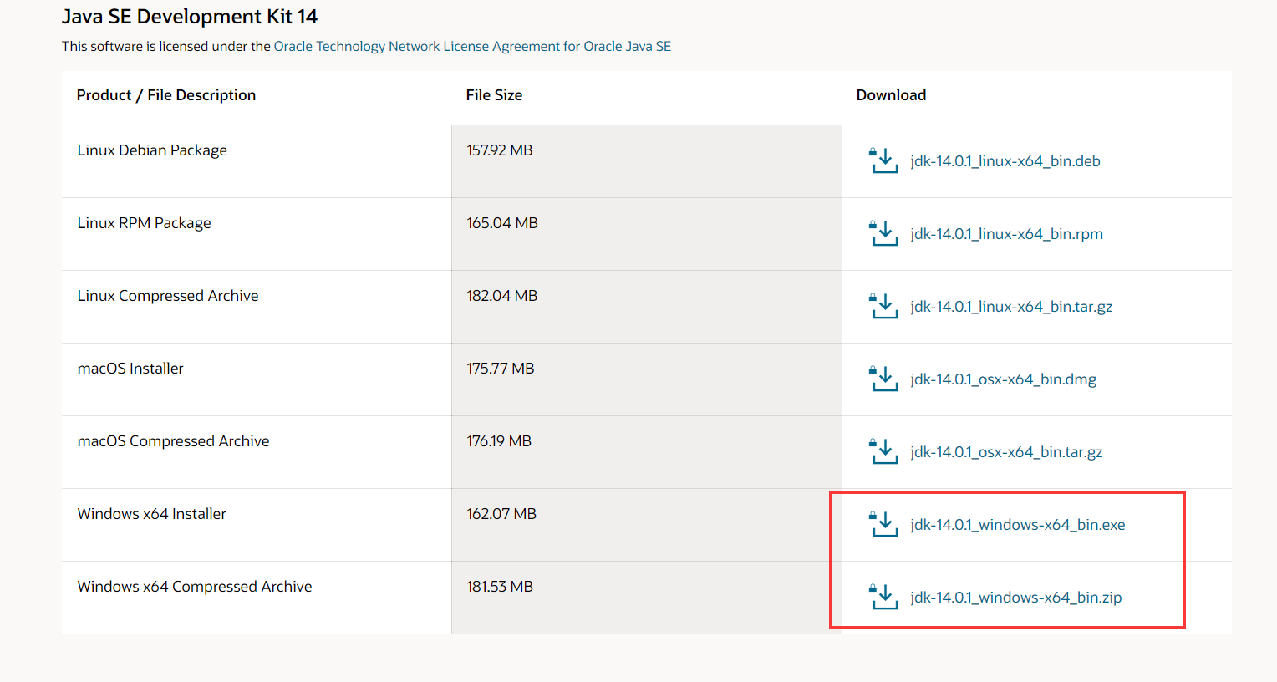Click the File Size column header

coord(494,95)
